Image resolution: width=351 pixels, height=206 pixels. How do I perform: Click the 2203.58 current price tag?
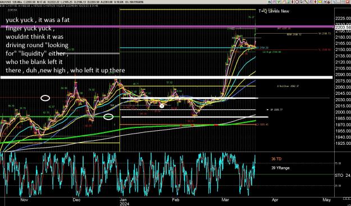click(343, 28)
